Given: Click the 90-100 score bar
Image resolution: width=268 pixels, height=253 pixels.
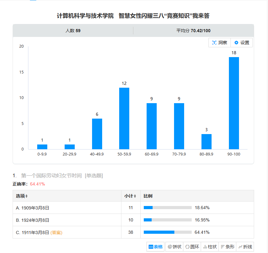Looking at the screenshot, I should coord(234,103).
